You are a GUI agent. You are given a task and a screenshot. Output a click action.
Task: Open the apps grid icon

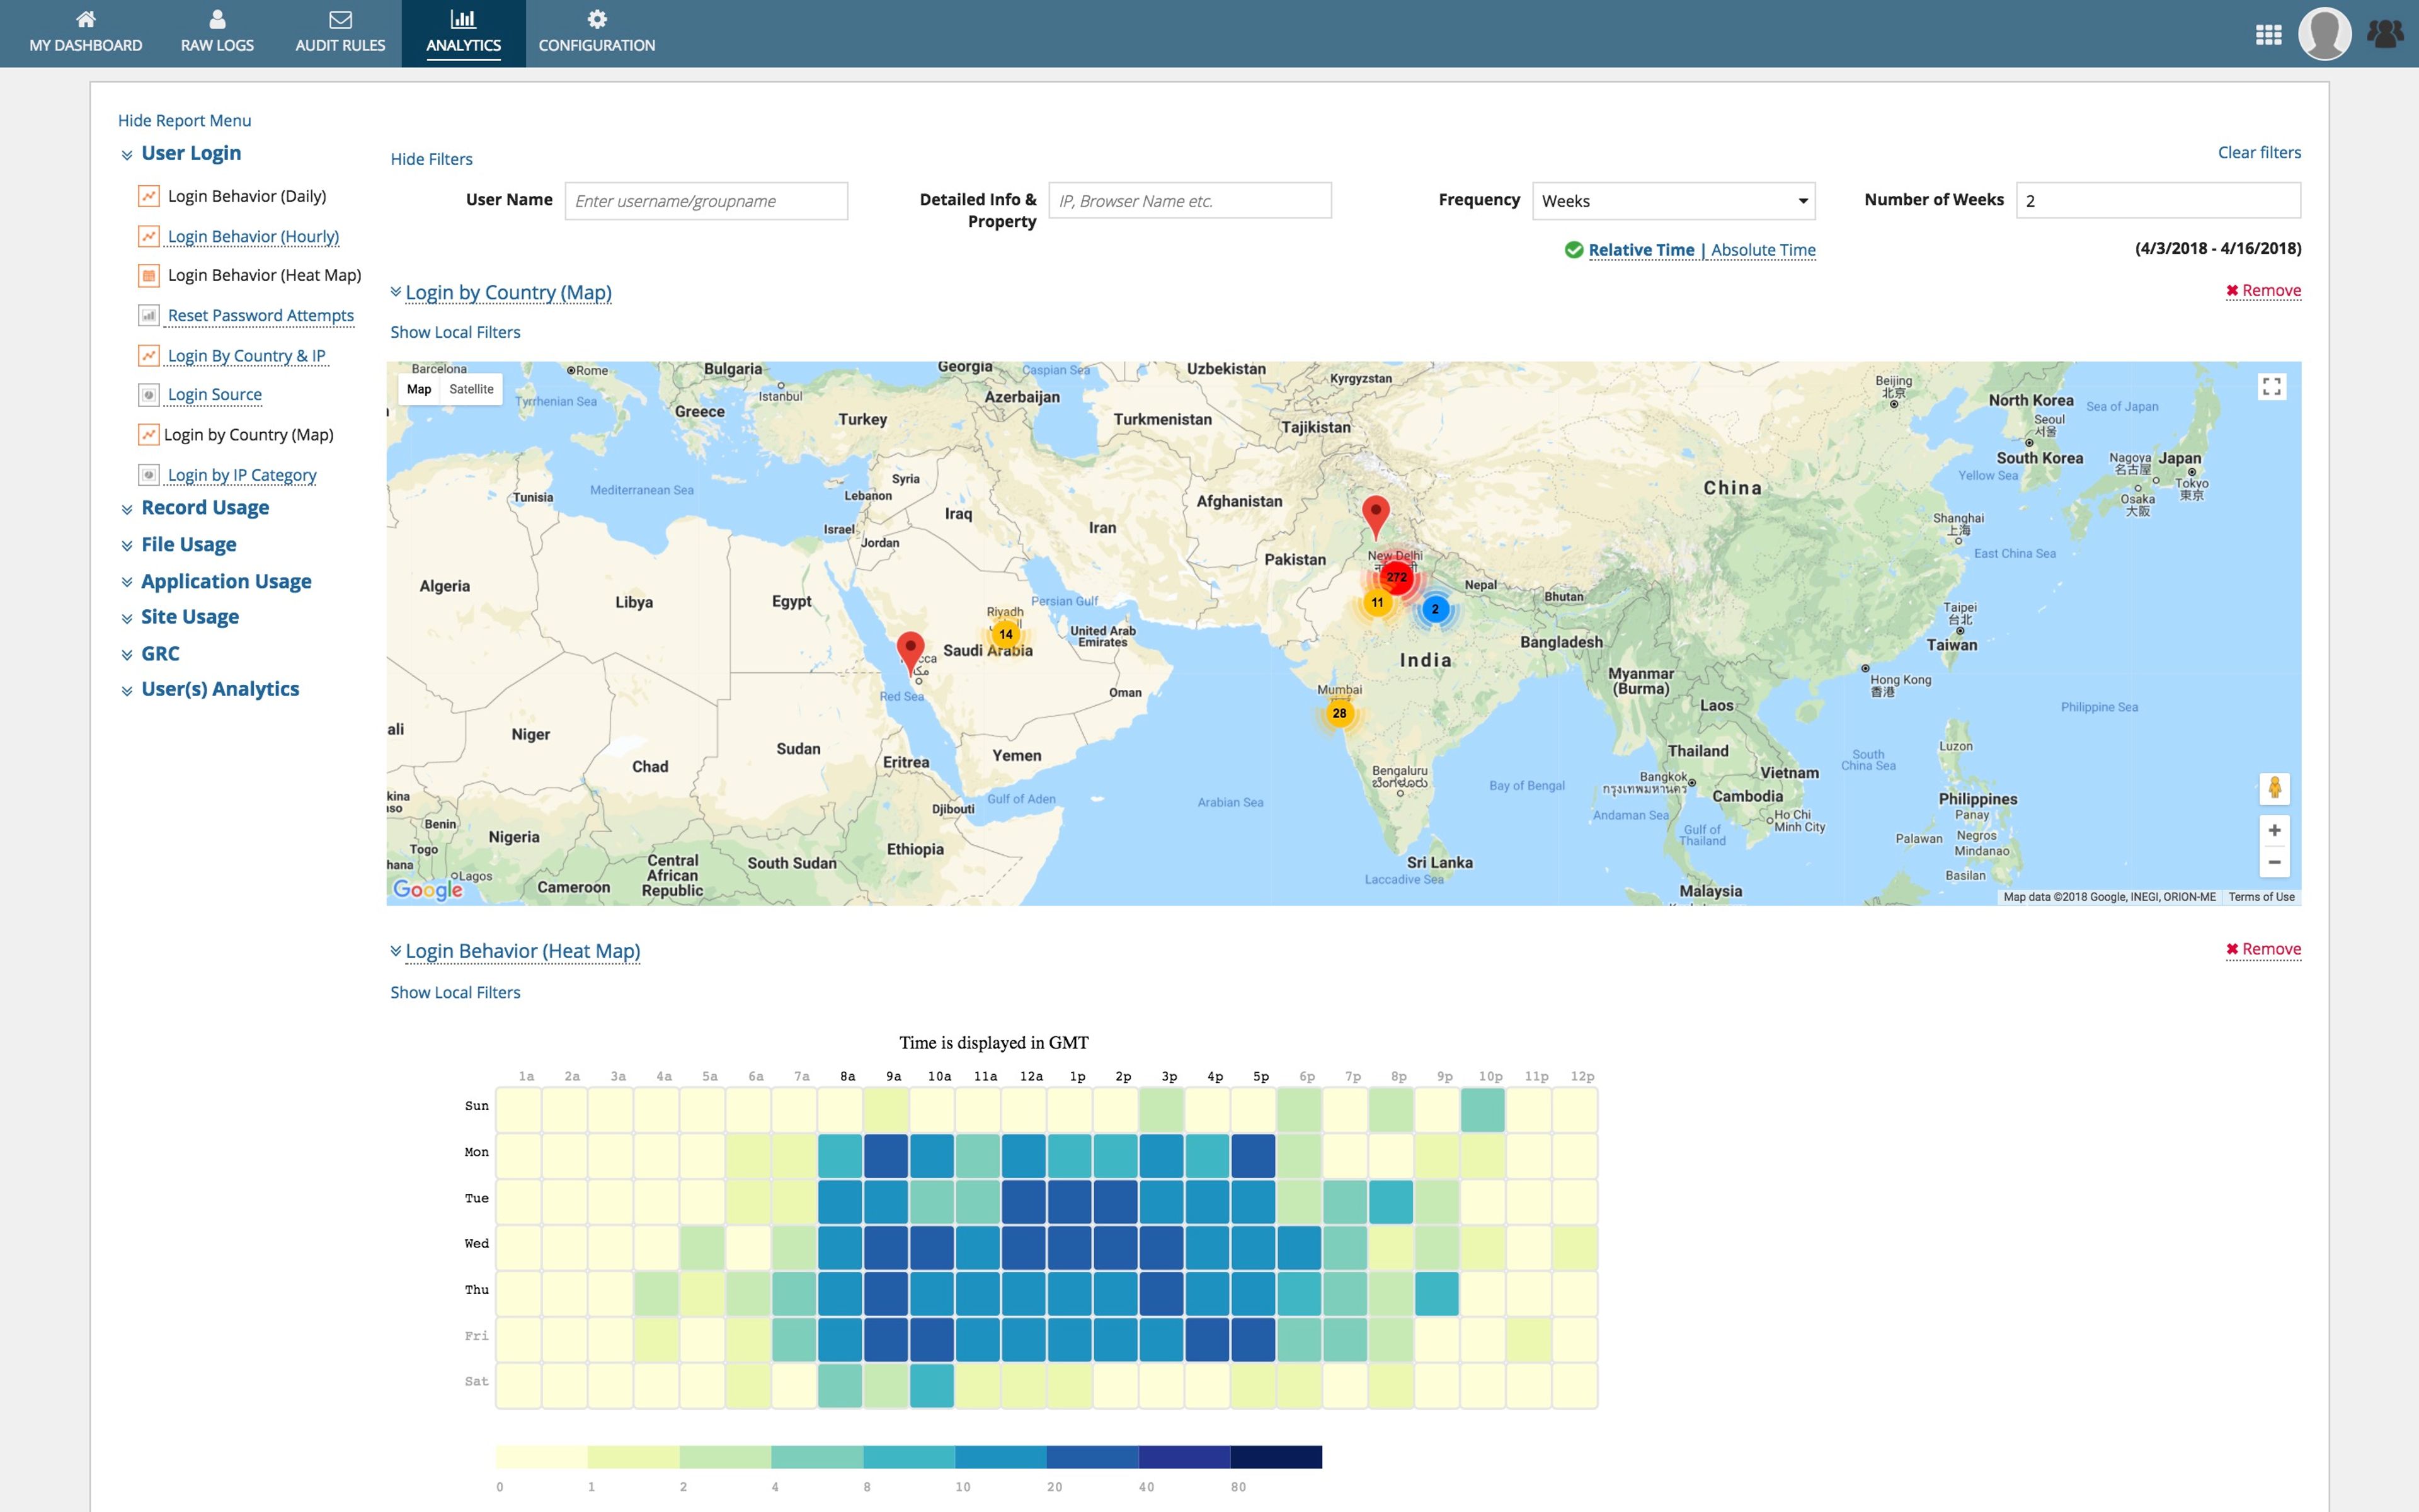pos(2268,35)
